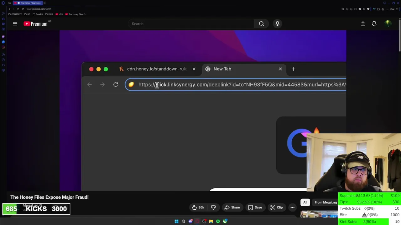
Task: Open the YouTube create/upload icon
Action: click(x=363, y=24)
